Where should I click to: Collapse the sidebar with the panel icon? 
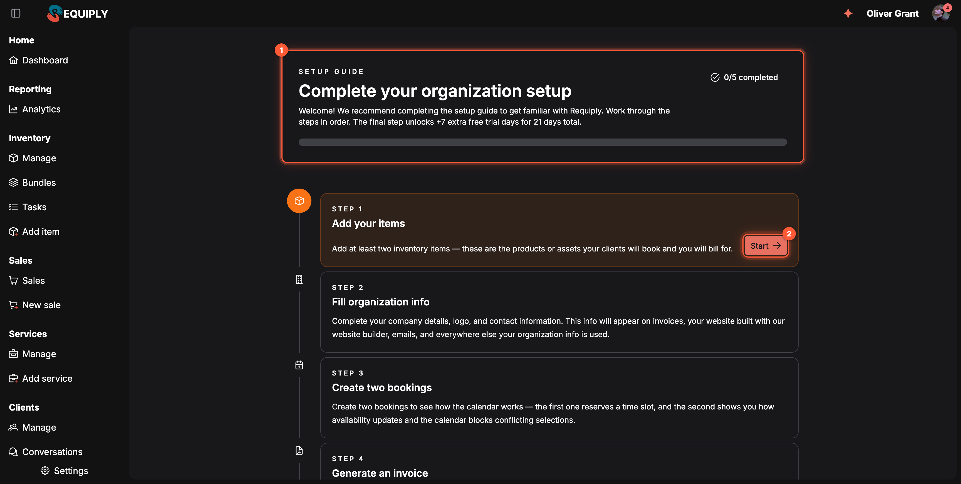point(16,13)
